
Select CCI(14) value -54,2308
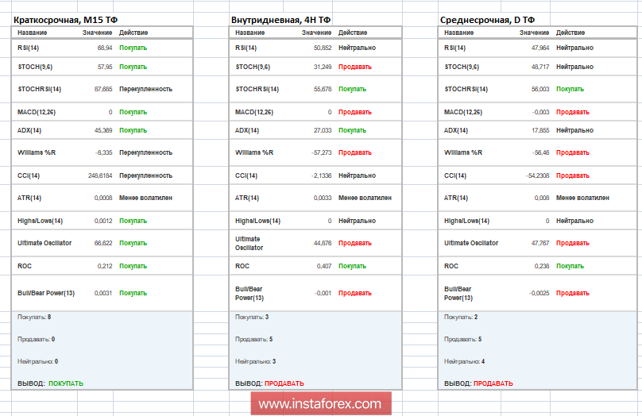pyautogui.click(x=538, y=176)
